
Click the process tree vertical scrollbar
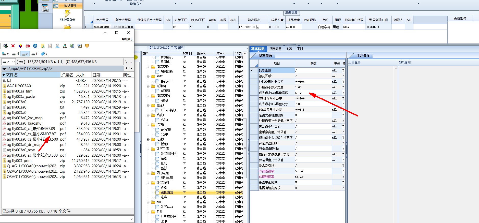pyautogui.click(x=245, y=148)
